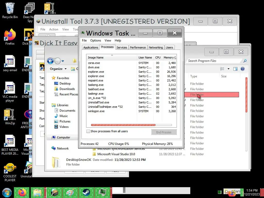Open Task Manager Help menu
264x198 pixels.
118,40
